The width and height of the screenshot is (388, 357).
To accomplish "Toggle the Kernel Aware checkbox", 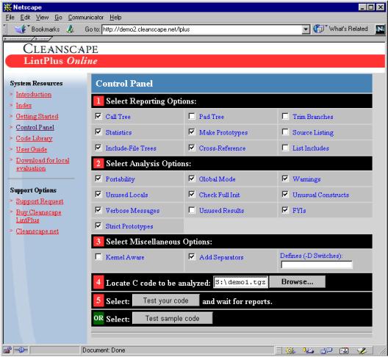I will click(x=98, y=256).
